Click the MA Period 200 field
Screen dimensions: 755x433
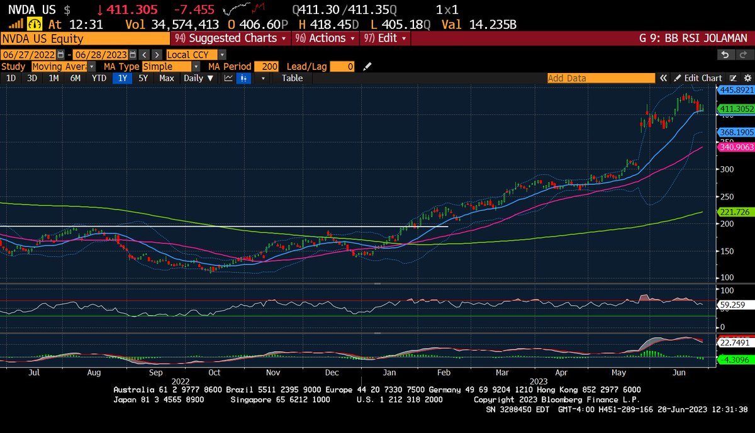click(x=267, y=66)
